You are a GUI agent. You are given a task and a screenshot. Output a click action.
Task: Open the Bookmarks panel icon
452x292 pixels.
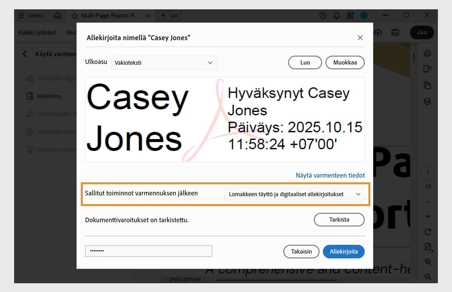[427, 69]
